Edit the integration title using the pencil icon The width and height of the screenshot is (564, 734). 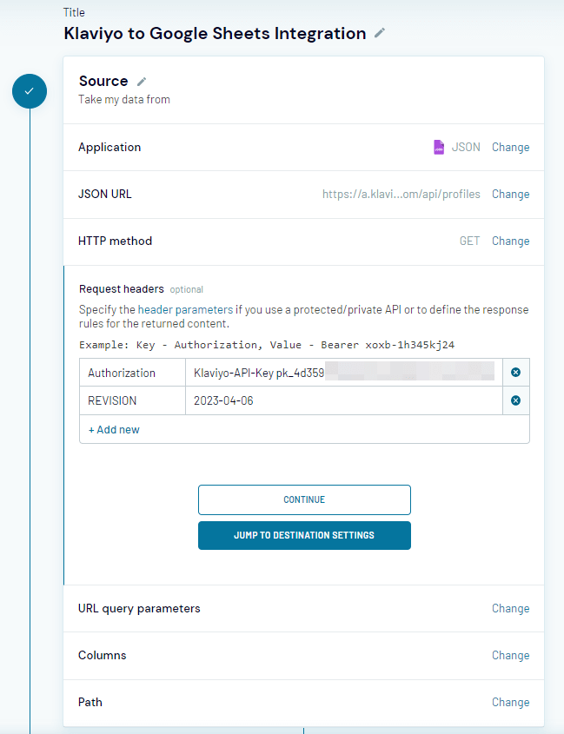pyautogui.click(x=378, y=33)
